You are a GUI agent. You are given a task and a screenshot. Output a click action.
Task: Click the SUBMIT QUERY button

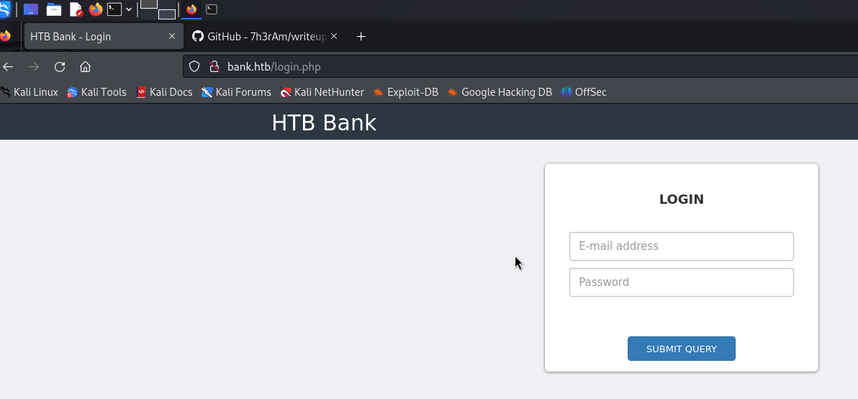coord(681,349)
